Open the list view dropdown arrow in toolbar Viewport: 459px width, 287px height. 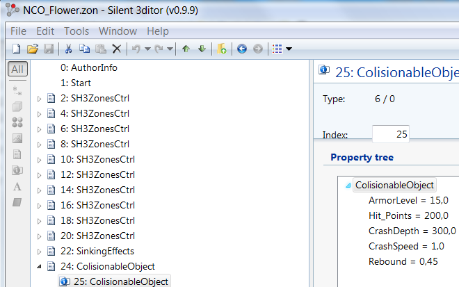[289, 49]
